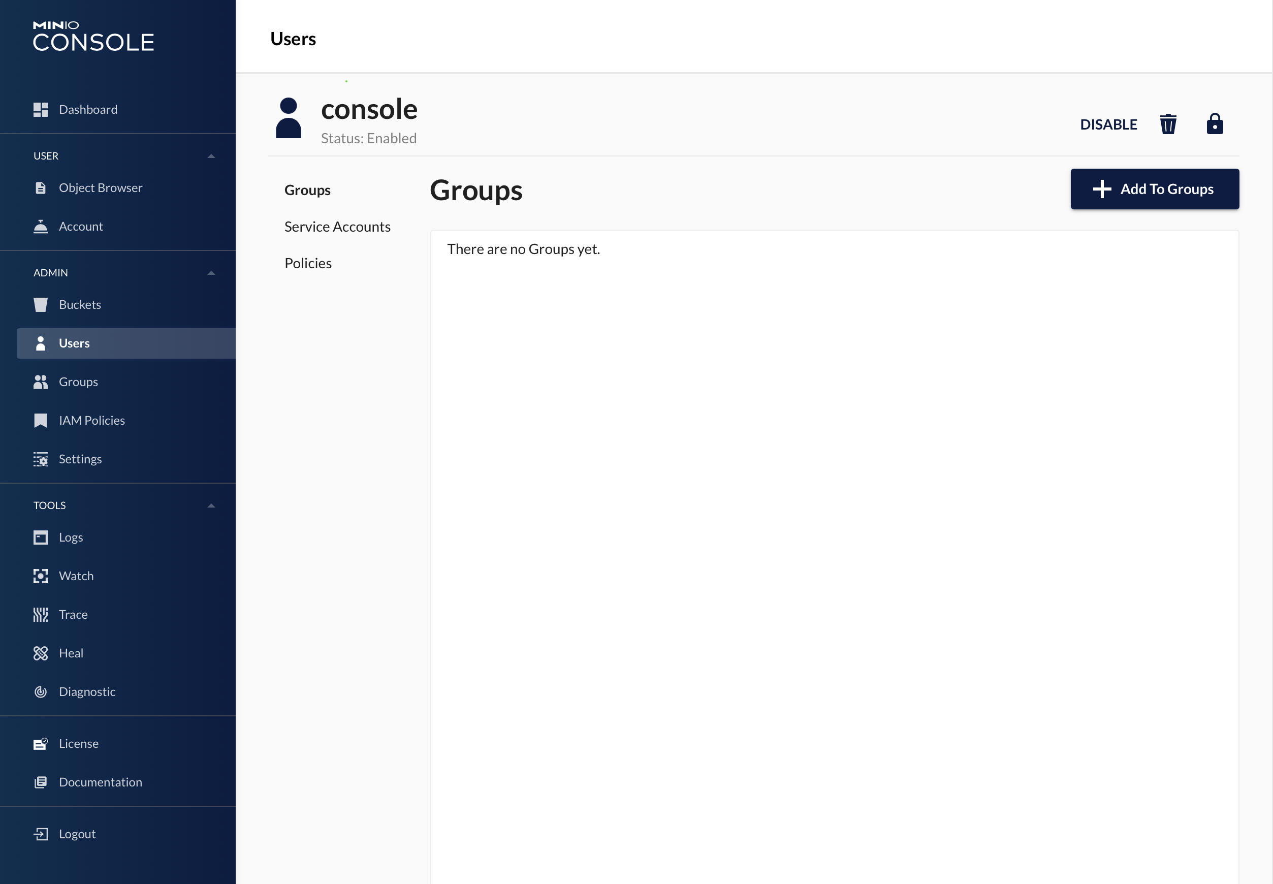Click the 'console' username heading

click(x=369, y=109)
